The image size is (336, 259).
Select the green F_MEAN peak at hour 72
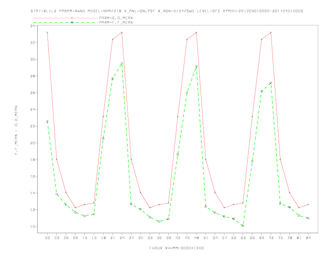(x=271, y=83)
